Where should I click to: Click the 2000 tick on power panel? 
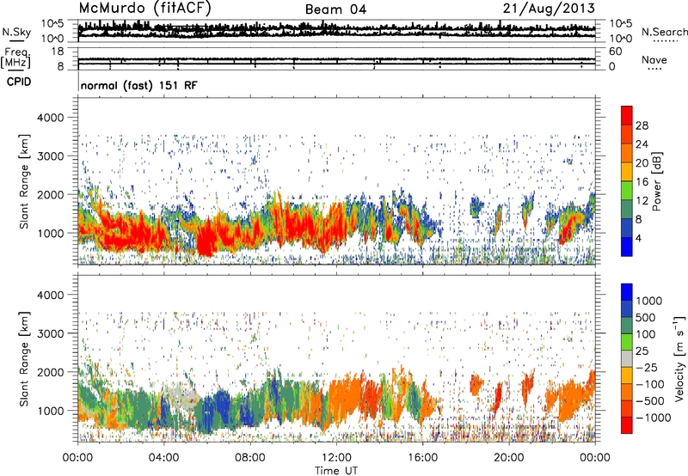click(x=50, y=194)
